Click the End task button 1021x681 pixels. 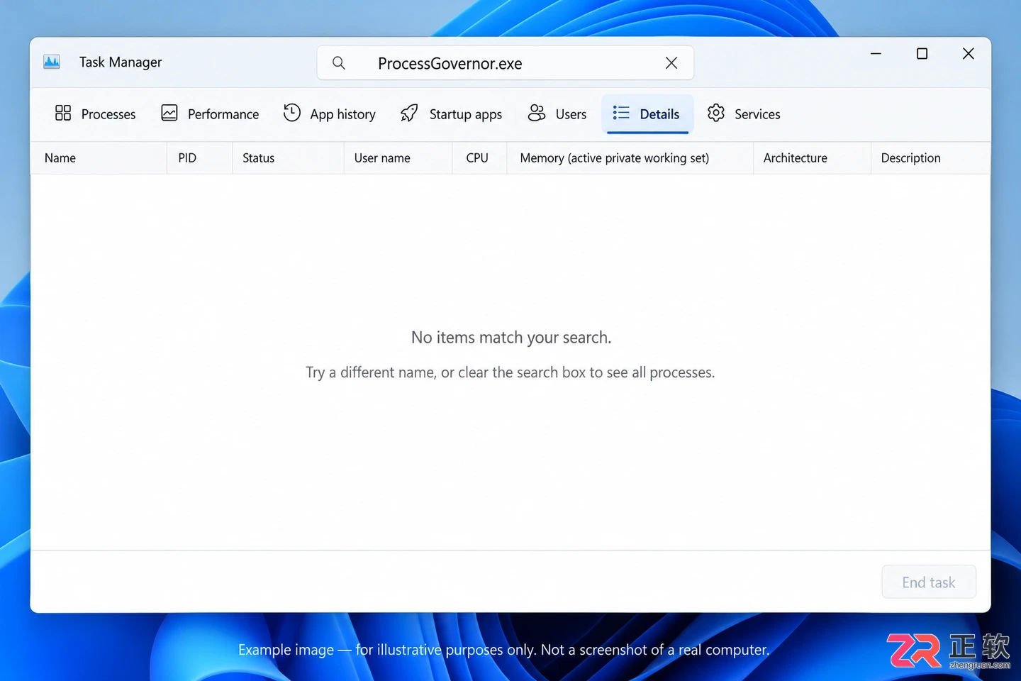(x=929, y=582)
